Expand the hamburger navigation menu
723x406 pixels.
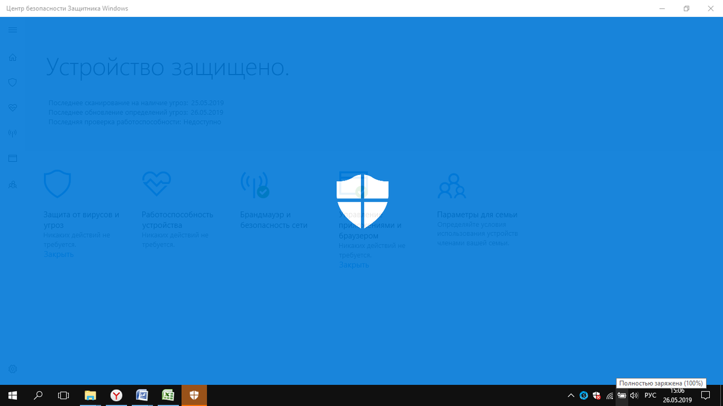coord(13,29)
